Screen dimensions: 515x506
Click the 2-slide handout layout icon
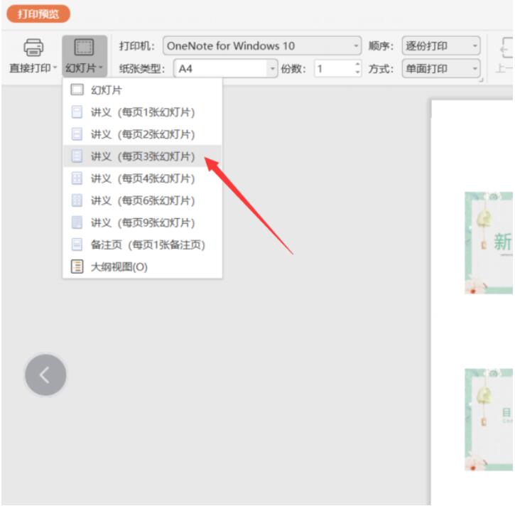pos(77,134)
